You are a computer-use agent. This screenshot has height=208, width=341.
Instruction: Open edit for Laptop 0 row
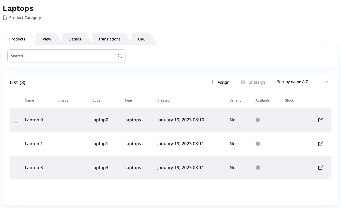(320, 120)
